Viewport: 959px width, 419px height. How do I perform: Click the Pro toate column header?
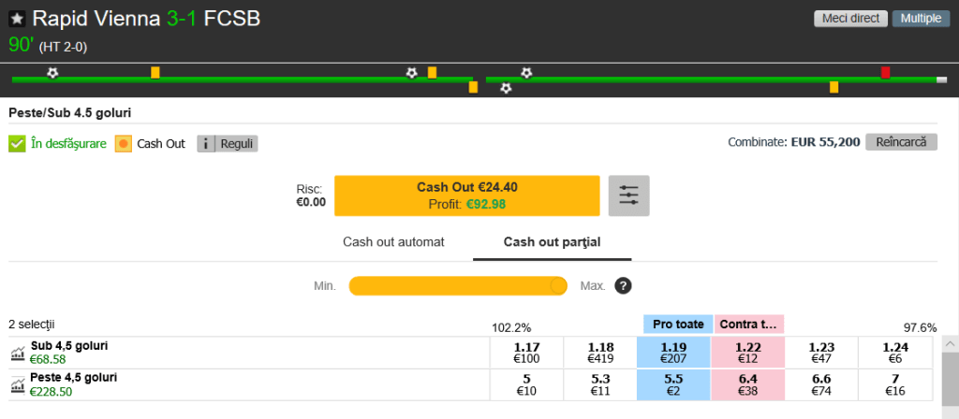(x=678, y=325)
